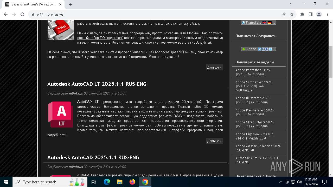Go back to the previous page
The height and width of the screenshot is (187, 333).
(6, 14)
